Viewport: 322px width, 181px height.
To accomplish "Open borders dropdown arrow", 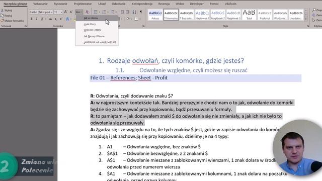I will [x=140, y=19].
